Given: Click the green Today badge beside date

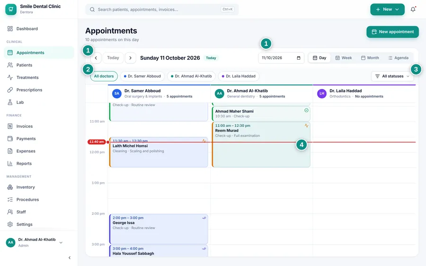Looking at the screenshot, I should pyautogui.click(x=211, y=58).
